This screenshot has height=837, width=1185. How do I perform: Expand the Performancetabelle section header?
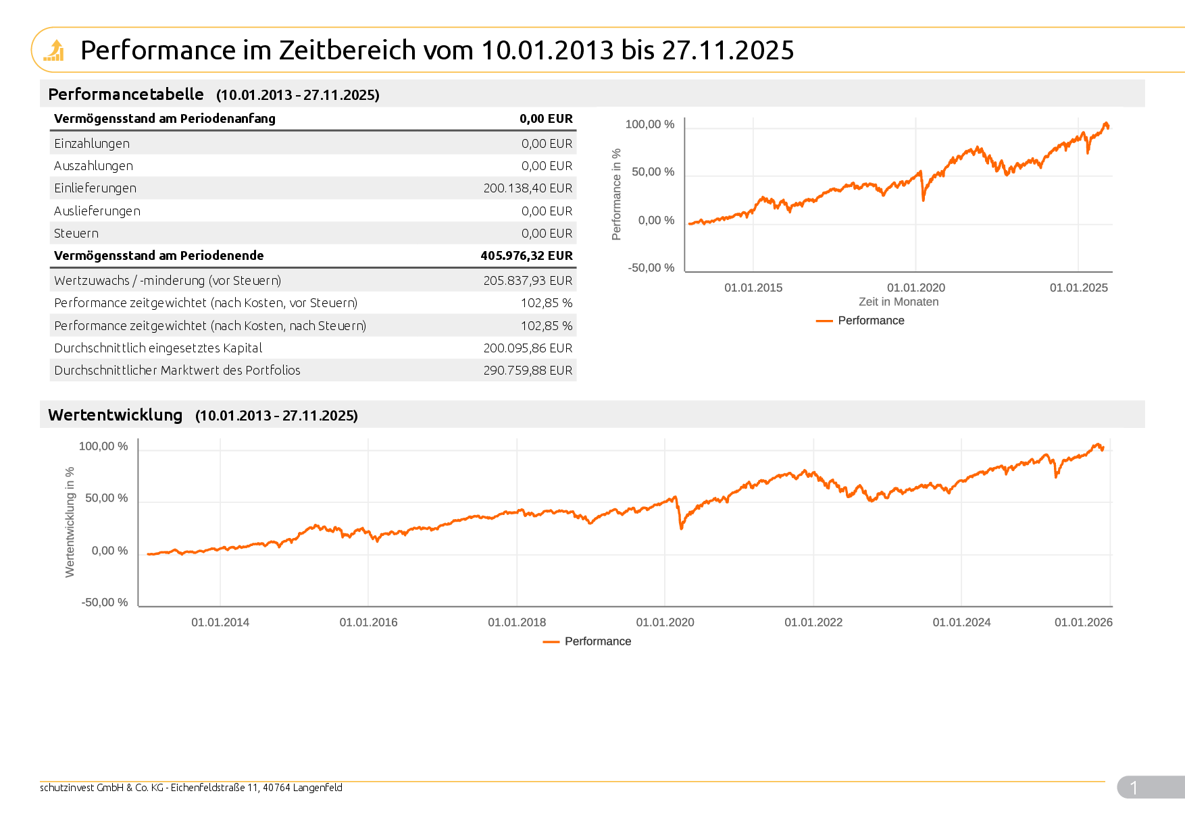pos(125,94)
